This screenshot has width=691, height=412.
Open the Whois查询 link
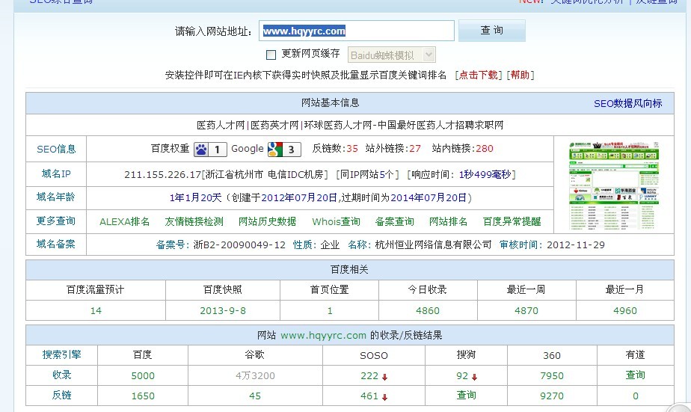(336, 221)
